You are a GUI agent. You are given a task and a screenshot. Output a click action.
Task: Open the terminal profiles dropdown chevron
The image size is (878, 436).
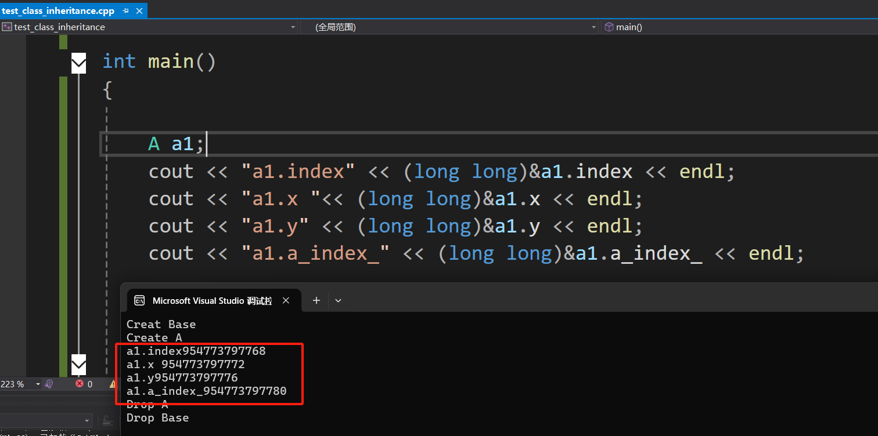(339, 300)
